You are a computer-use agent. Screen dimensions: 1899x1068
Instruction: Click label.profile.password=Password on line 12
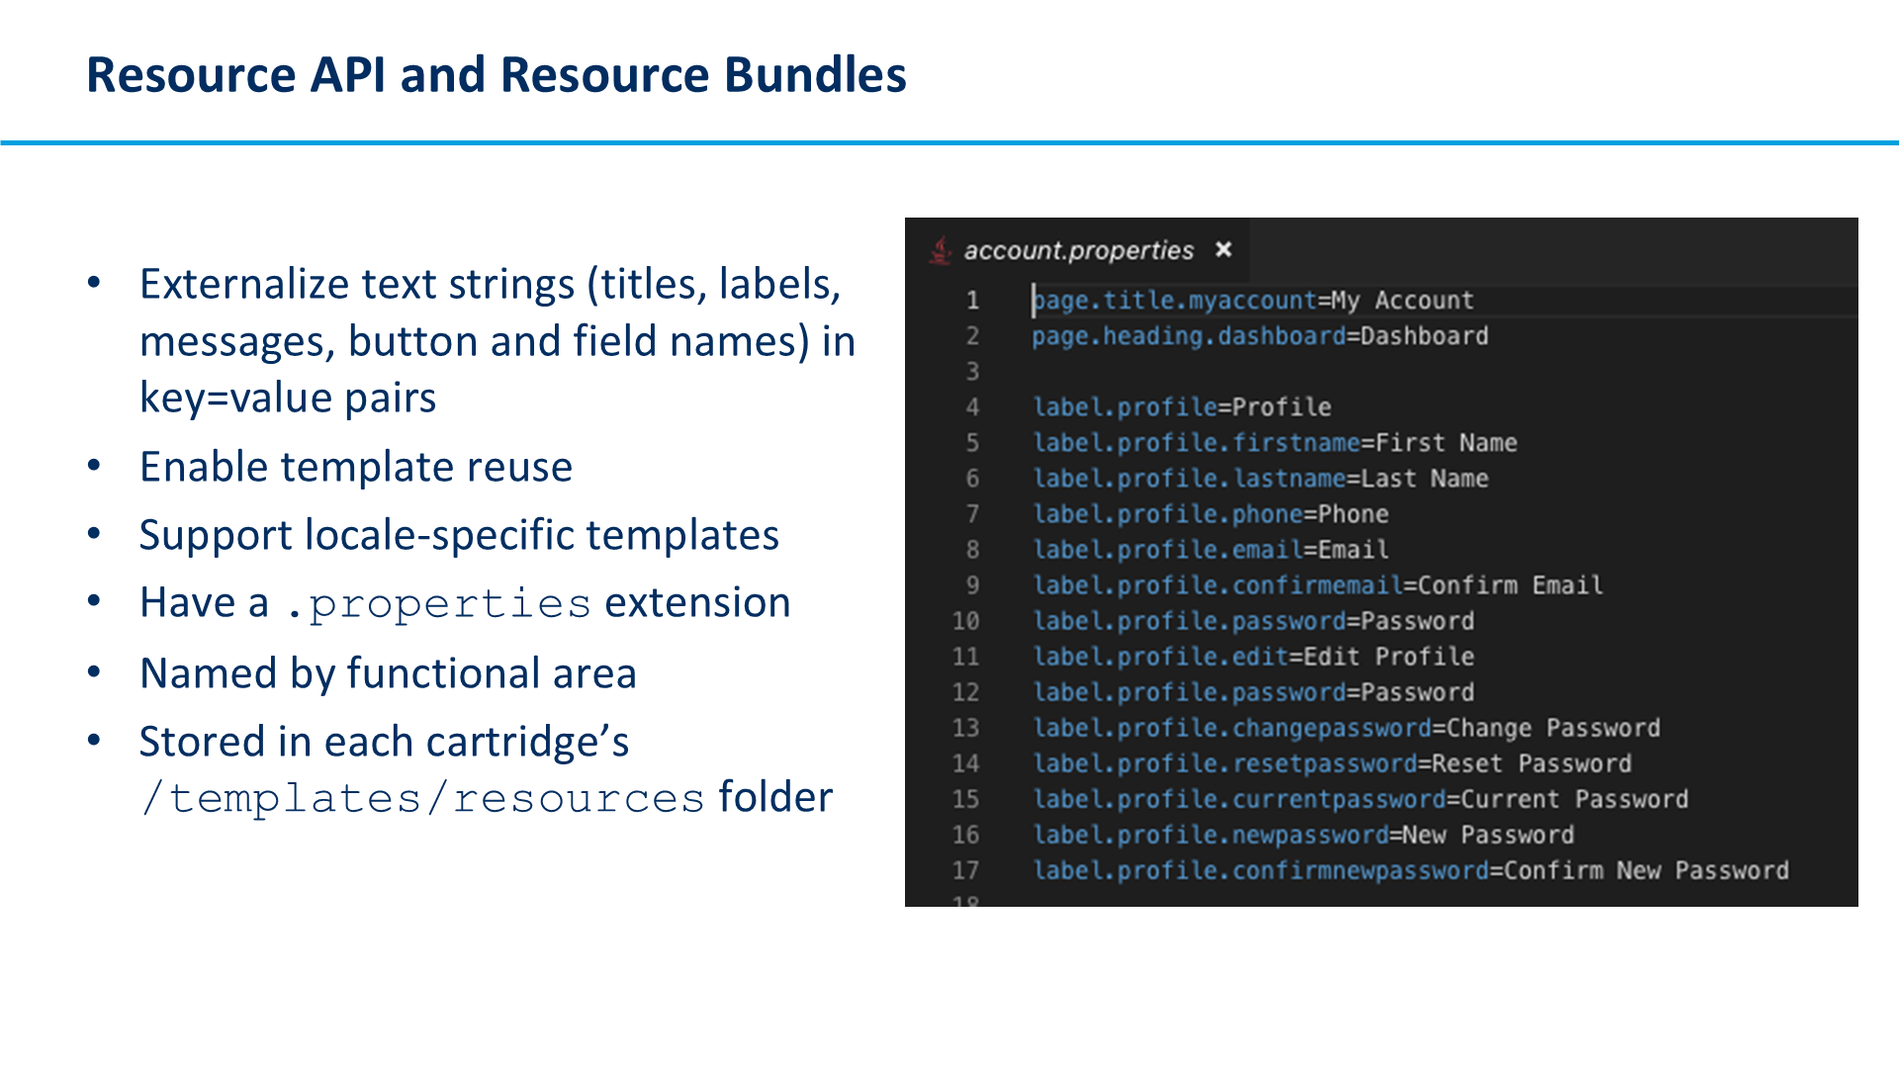pos(1253,692)
